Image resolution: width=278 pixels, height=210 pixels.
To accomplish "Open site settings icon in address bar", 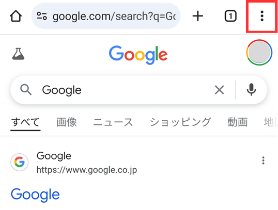I will (42, 16).
